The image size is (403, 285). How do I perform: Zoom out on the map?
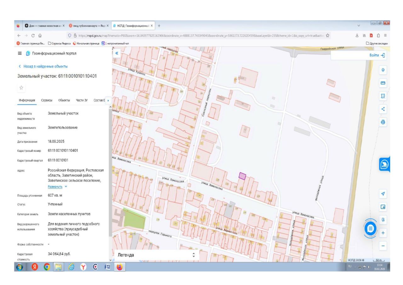click(x=383, y=246)
